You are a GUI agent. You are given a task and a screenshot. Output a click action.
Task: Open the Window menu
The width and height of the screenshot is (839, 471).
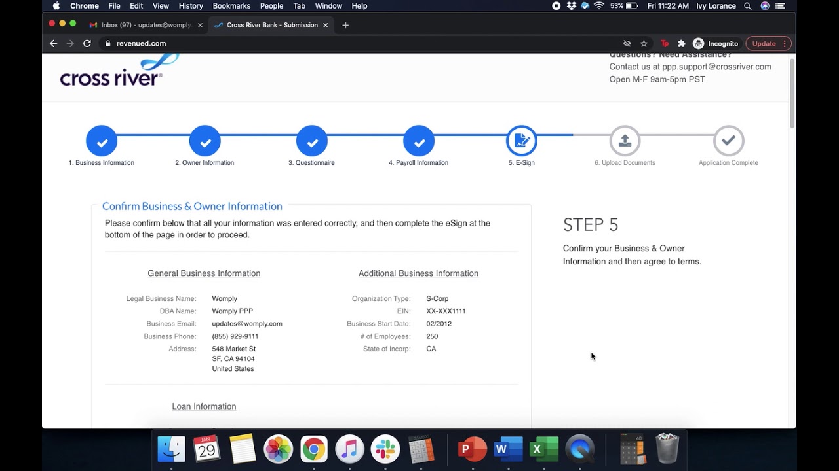(x=328, y=6)
